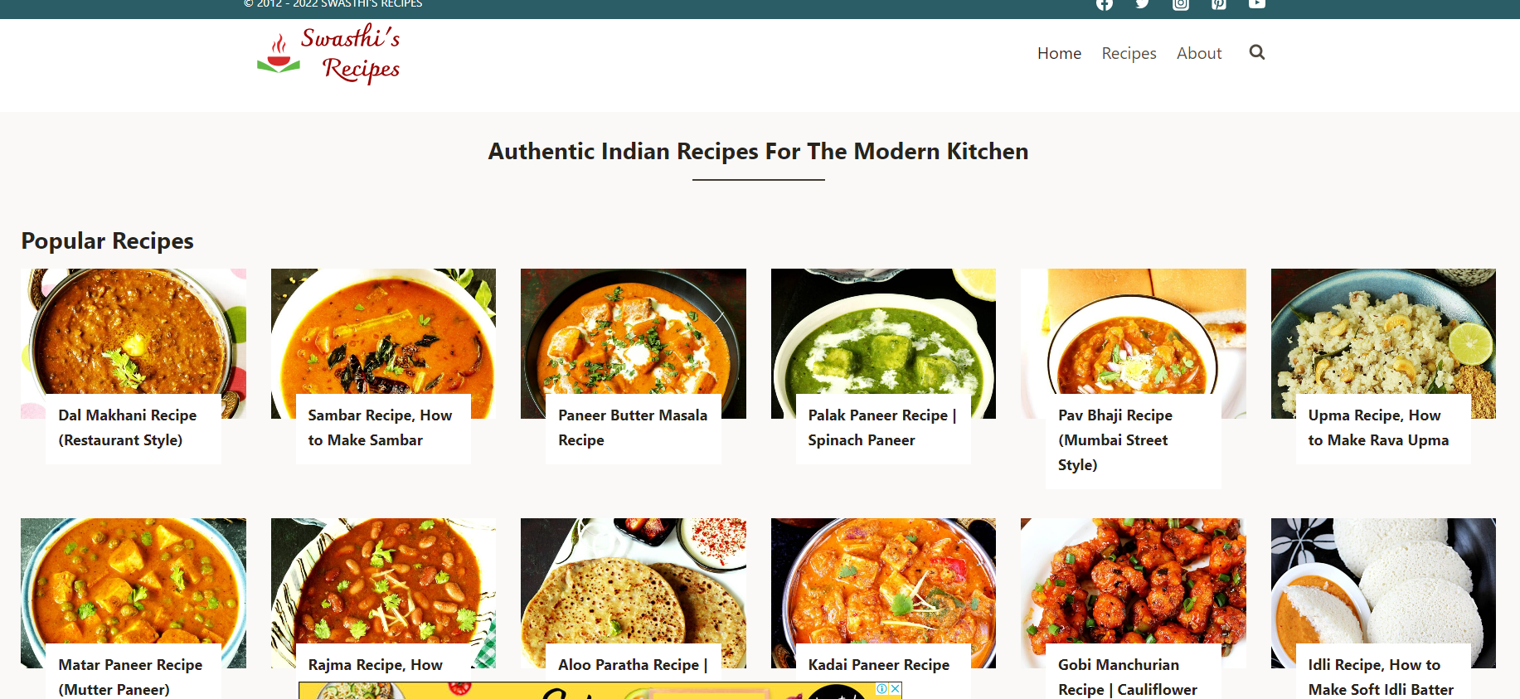Image resolution: width=1520 pixels, height=699 pixels.
Task: Open the Instagram social icon
Action: pos(1181,4)
